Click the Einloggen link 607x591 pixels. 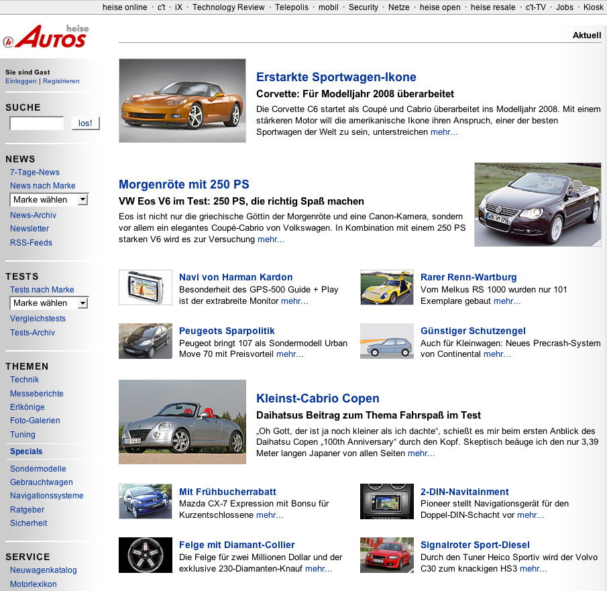[x=21, y=81]
